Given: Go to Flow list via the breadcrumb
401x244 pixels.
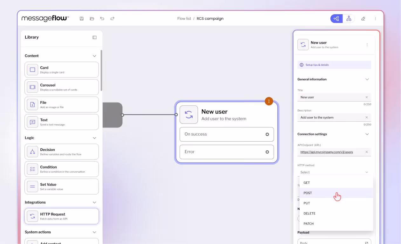Looking at the screenshot, I should click(x=184, y=18).
